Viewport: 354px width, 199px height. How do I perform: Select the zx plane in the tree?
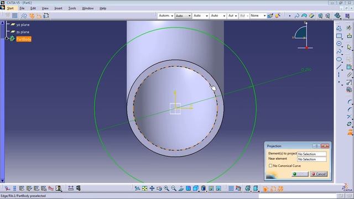point(23,32)
